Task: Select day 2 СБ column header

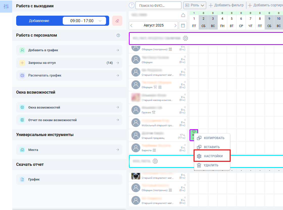Action: click(x=203, y=22)
